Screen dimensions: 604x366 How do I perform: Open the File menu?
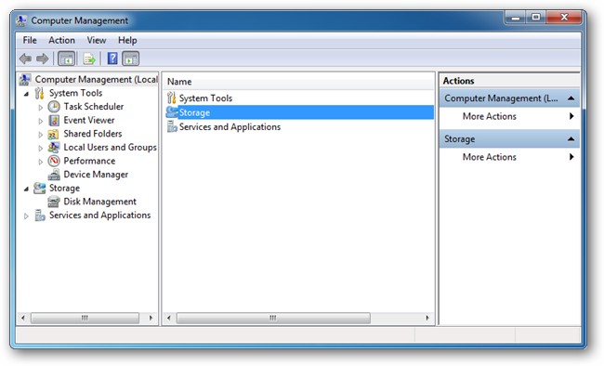point(30,40)
